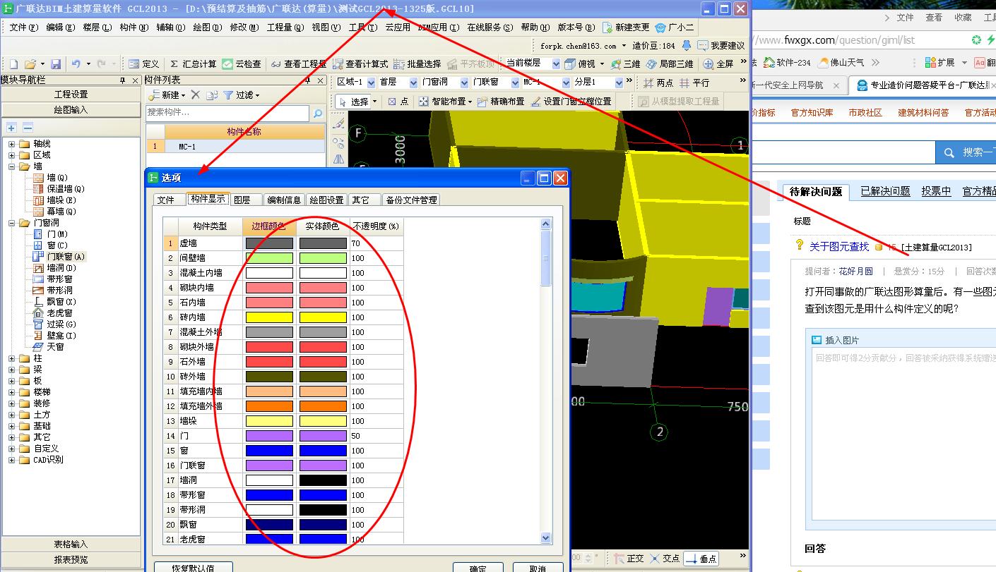Toggle 垂点 perpendicular snap
The height and width of the screenshot is (572, 996).
[701, 559]
